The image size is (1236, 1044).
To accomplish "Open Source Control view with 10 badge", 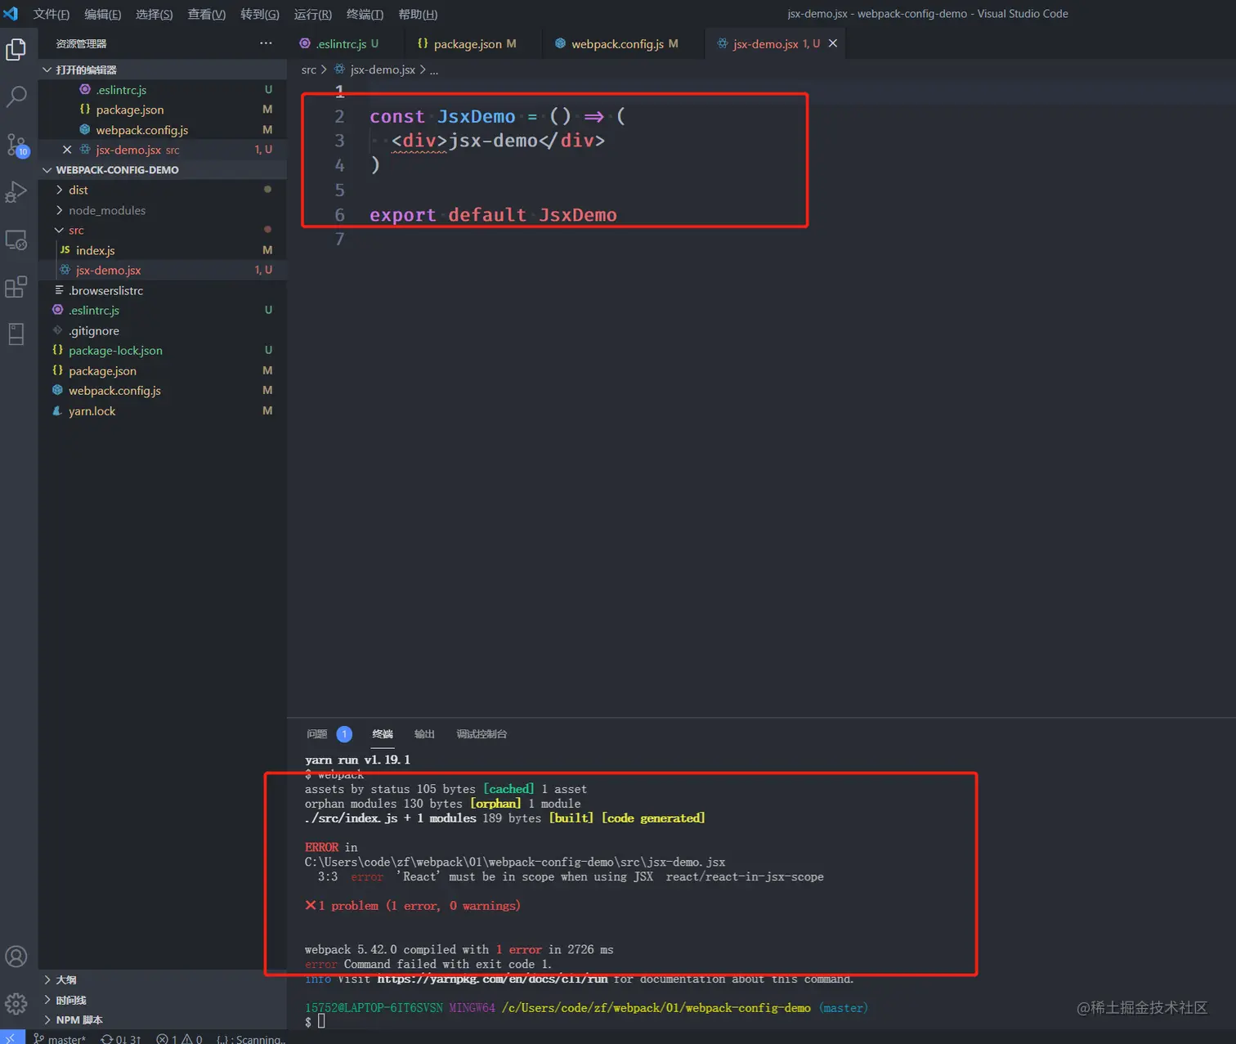I will click(x=16, y=146).
